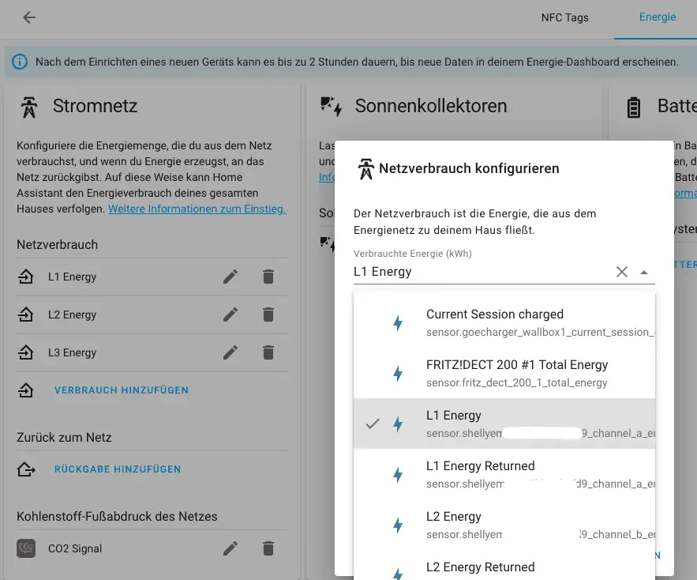Edit the L3 Energy consumption entry

click(x=230, y=352)
